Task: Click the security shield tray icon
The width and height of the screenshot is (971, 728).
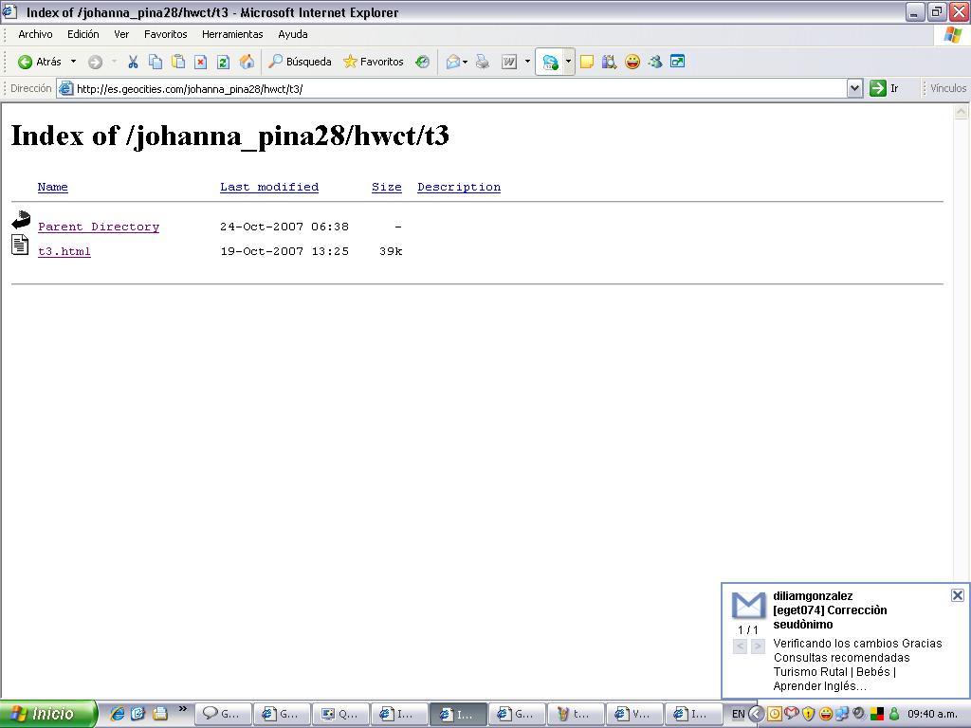Action: [808, 715]
